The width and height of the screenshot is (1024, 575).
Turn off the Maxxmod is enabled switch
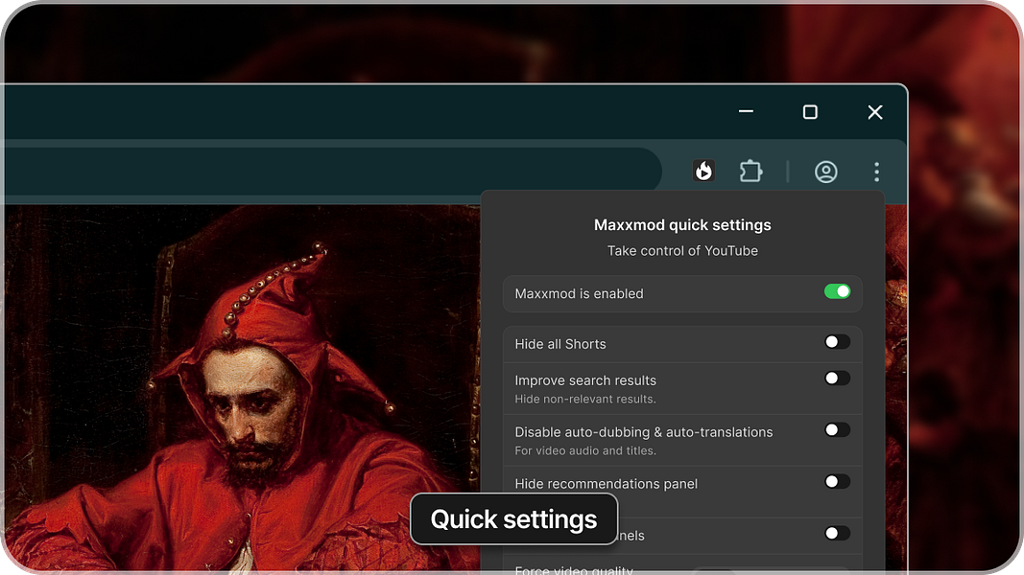pyautogui.click(x=837, y=291)
